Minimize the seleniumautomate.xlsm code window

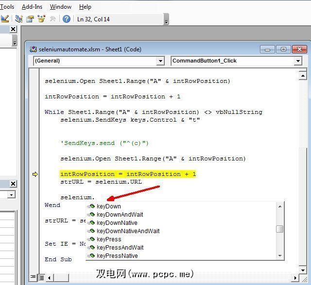pyautogui.click(x=267, y=49)
